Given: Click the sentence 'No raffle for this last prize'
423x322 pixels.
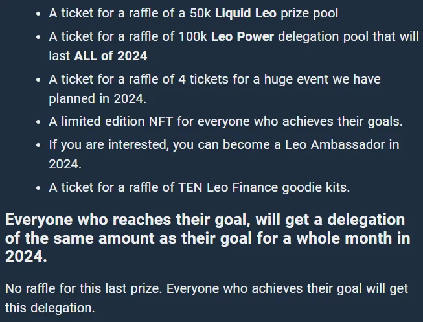Looking at the screenshot, I should point(84,288).
